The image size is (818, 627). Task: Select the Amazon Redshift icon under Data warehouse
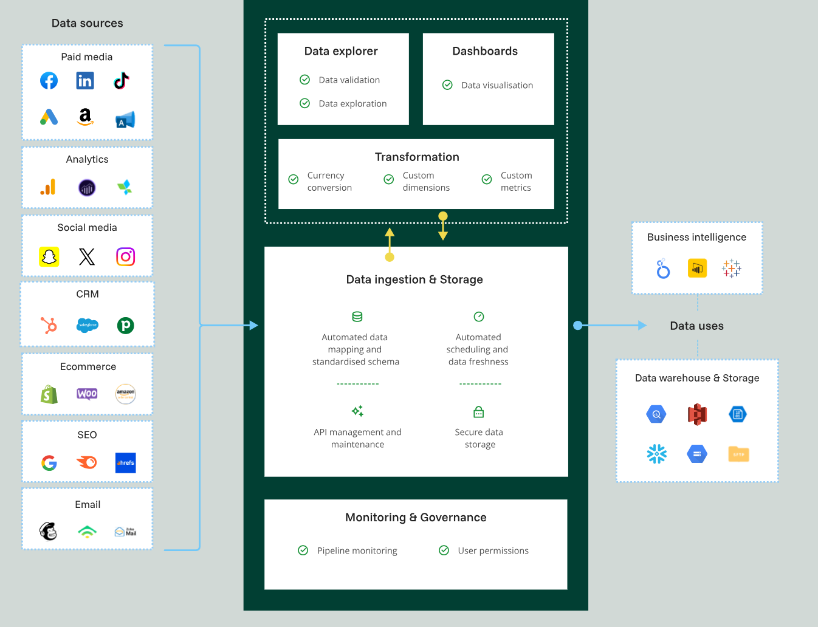(x=697, y=414)
